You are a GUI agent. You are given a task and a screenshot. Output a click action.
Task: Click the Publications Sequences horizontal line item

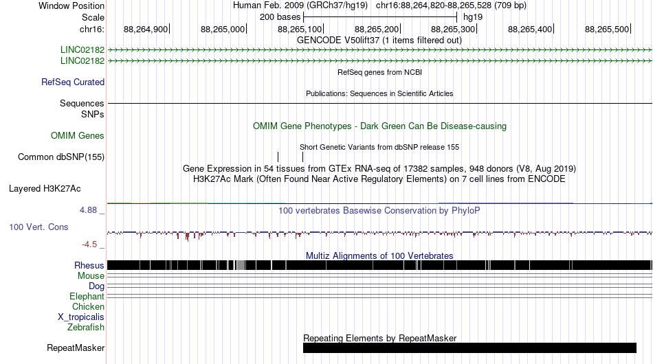(x=380, y=103)
